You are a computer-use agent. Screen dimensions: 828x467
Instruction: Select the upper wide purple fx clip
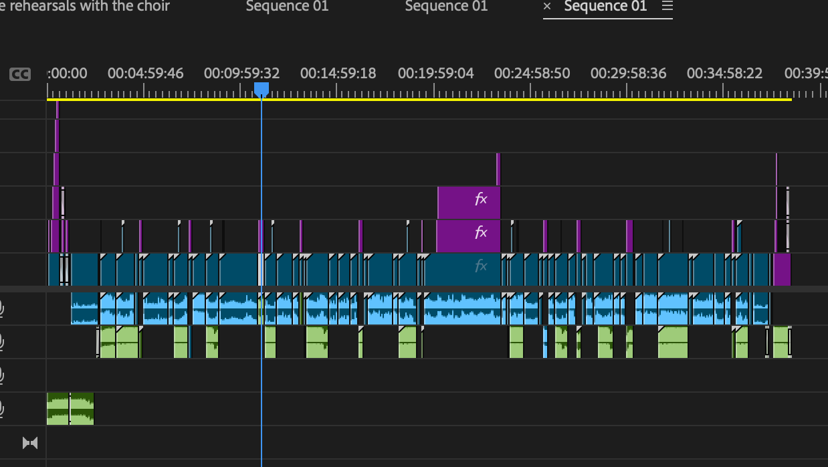click(469, 203)
